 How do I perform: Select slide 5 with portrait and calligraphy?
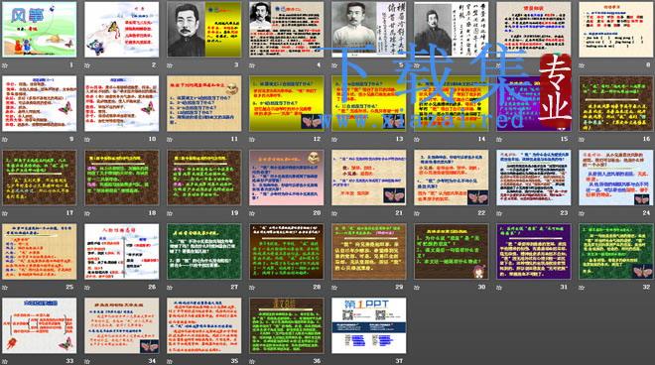pos(369,29)
